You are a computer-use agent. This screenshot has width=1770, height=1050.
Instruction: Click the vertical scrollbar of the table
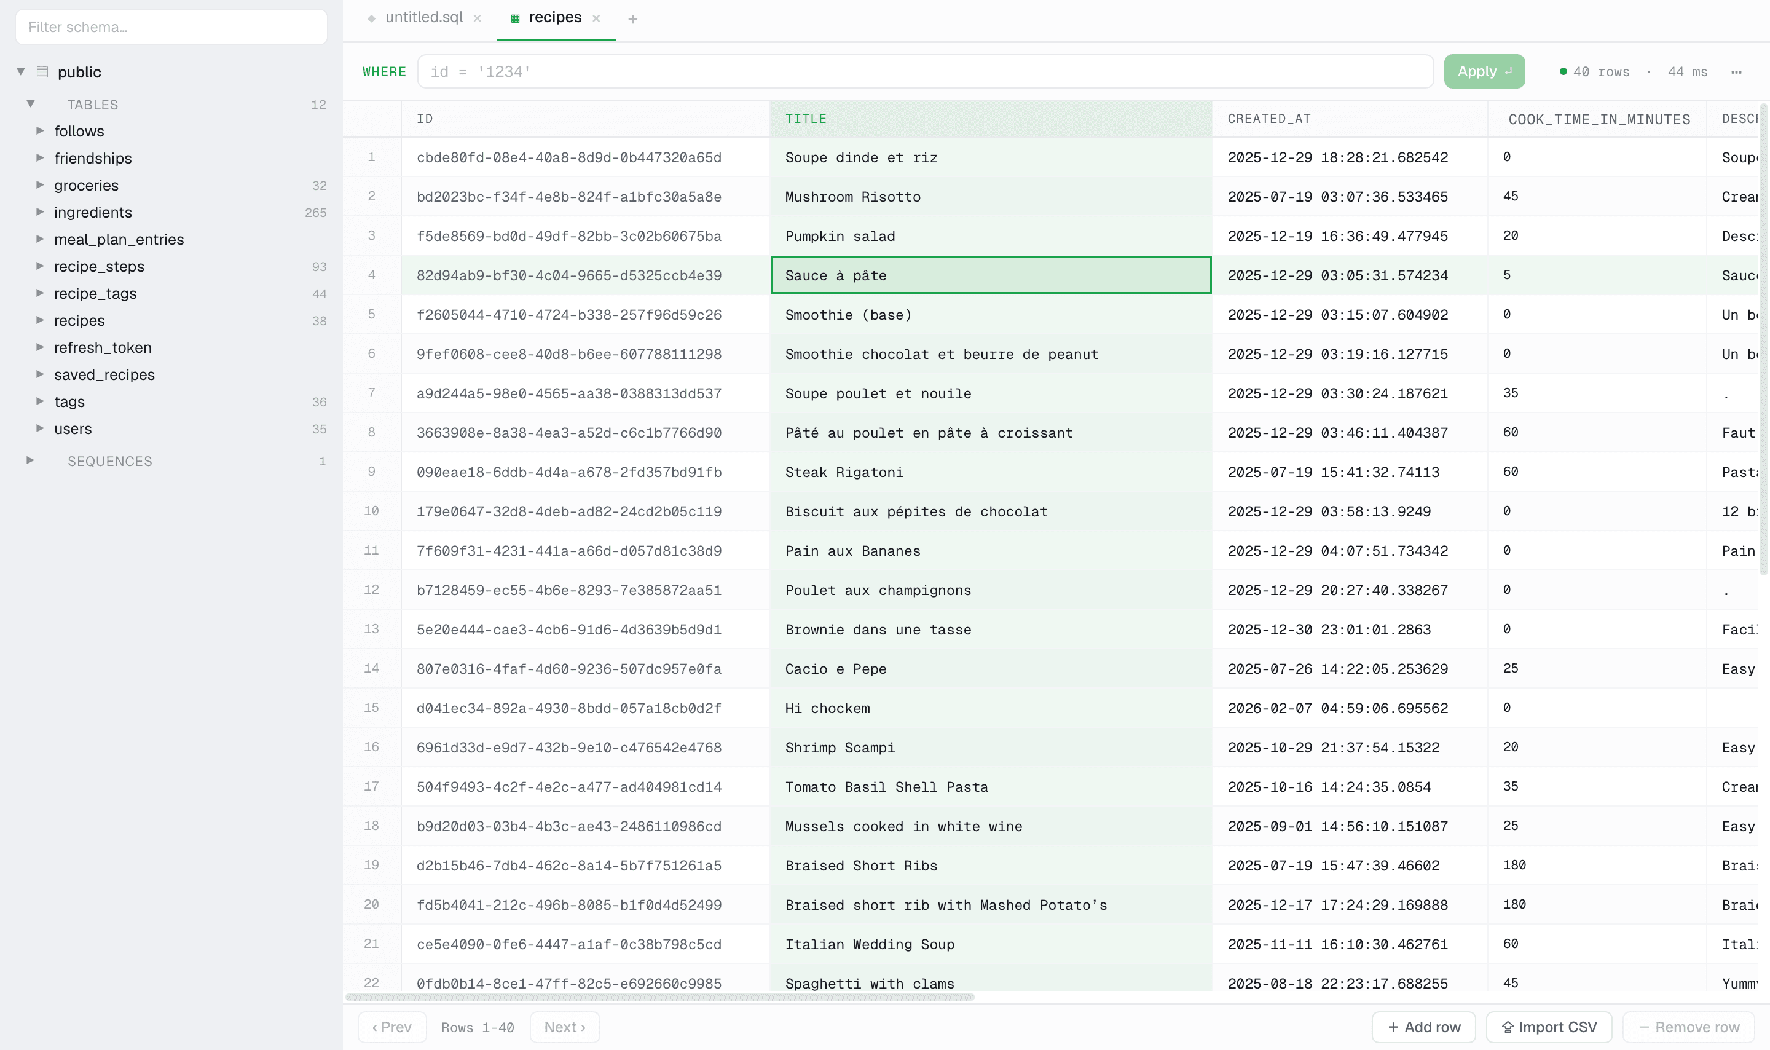click(x=1763, y=339)
